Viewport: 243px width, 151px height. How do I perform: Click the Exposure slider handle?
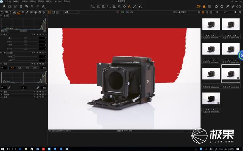click(x=25, y=38)
